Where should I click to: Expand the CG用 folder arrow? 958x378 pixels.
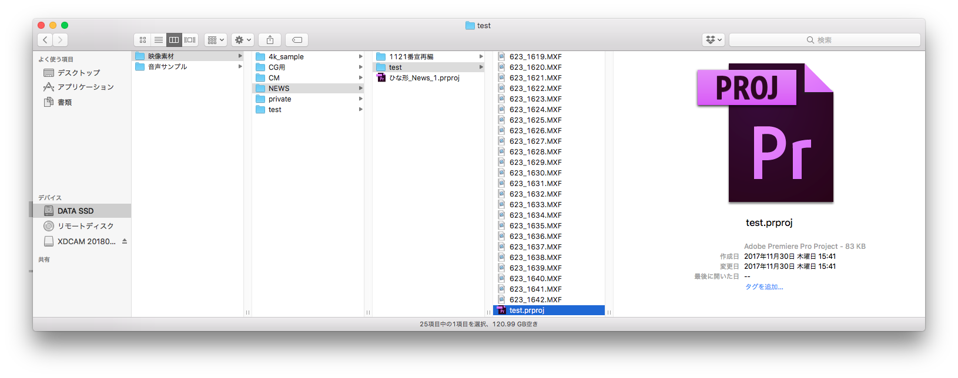(x=360, y=67)
